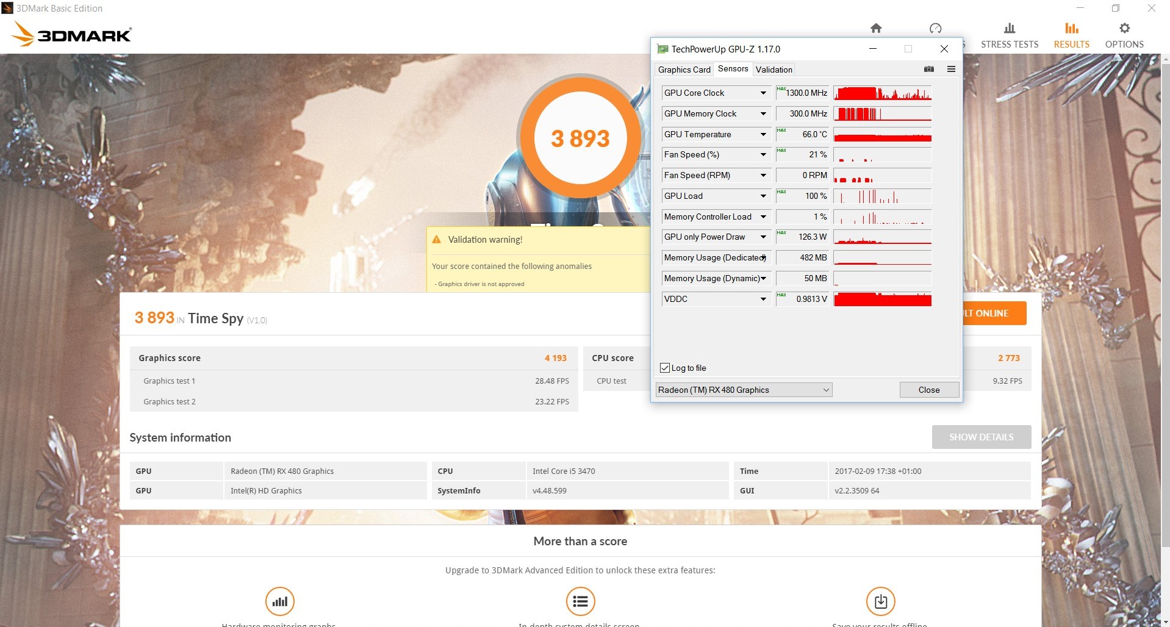This screenshot has width=1170, height=627.
Task: Switch to the Sensors tab
Action: click(733, 68)
